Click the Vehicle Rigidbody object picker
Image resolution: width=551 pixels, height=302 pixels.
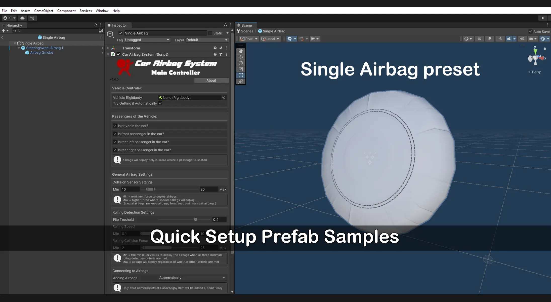pyautogui.click(x=224, y=98)
